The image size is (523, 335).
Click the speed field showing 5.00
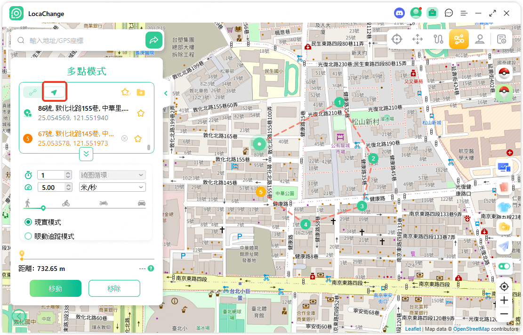point(51,188)
